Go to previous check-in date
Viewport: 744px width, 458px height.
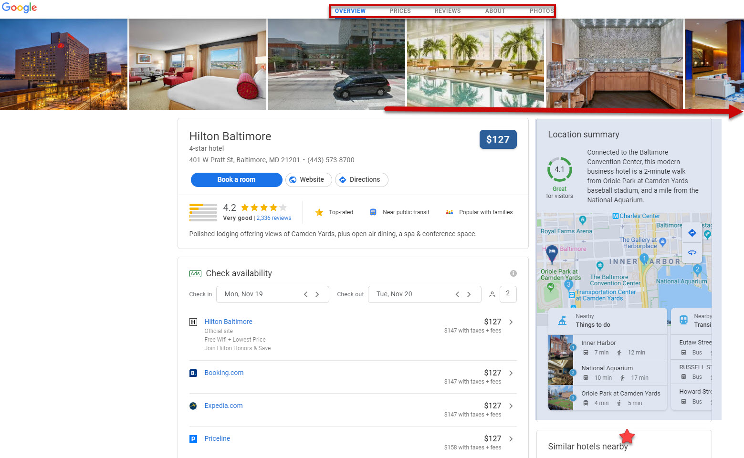coord(305,294)
